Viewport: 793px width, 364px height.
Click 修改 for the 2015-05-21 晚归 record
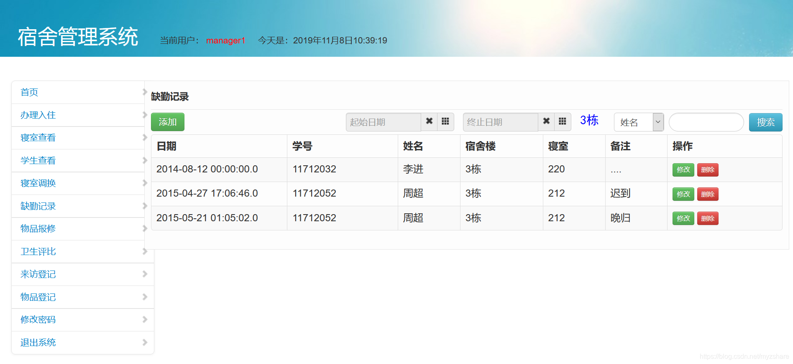point(683,218)
